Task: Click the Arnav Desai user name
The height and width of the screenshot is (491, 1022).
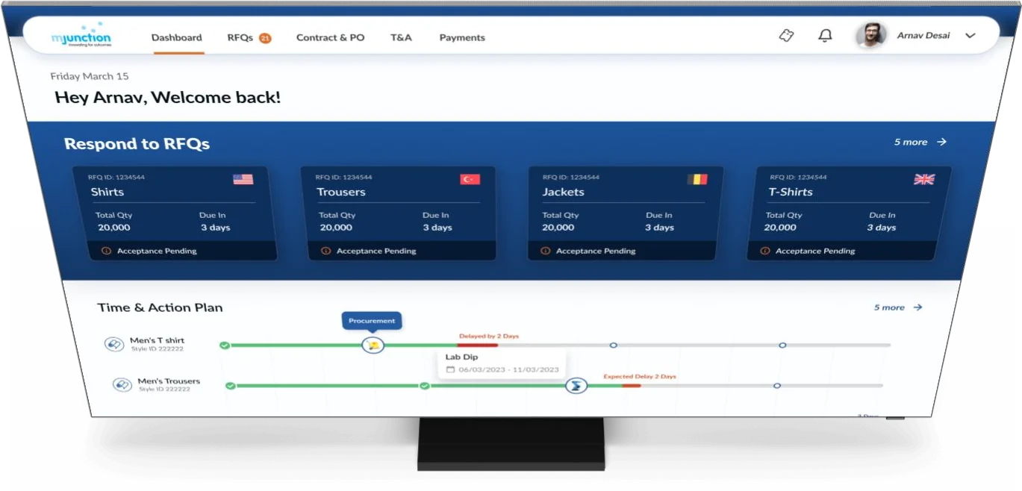Action: tap(923, 35)
